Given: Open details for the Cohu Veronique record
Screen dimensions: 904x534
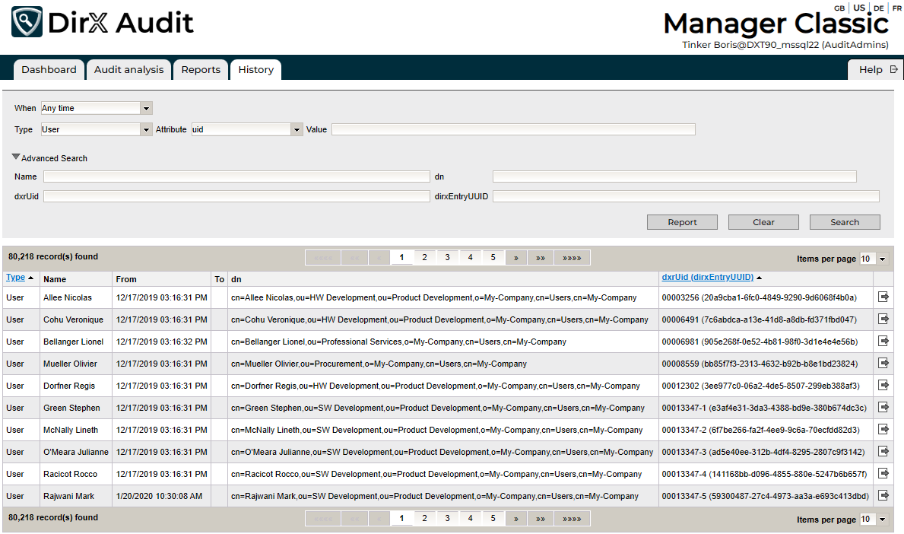Looking at the screenshot, I should click(x=883, y=319).
